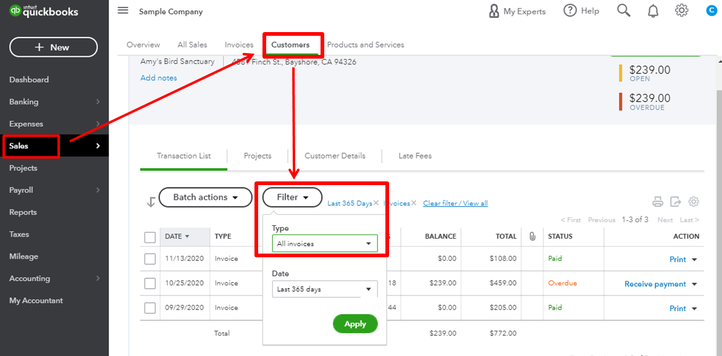
Task: Tick the checkbox for the 09/29/2020 invoice
Action: point(150,308)
